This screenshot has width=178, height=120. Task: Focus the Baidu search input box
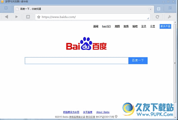tap(77, 61)
